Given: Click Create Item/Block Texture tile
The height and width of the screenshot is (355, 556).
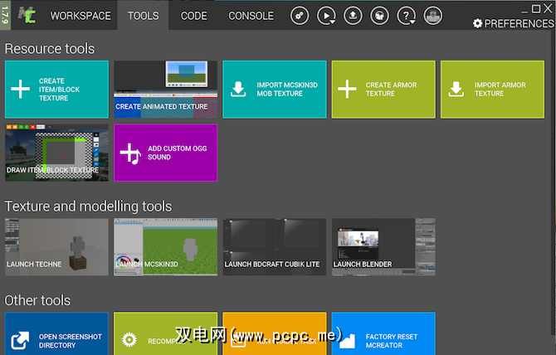Looking at the screenshot, I should click(x=56, y=89).
